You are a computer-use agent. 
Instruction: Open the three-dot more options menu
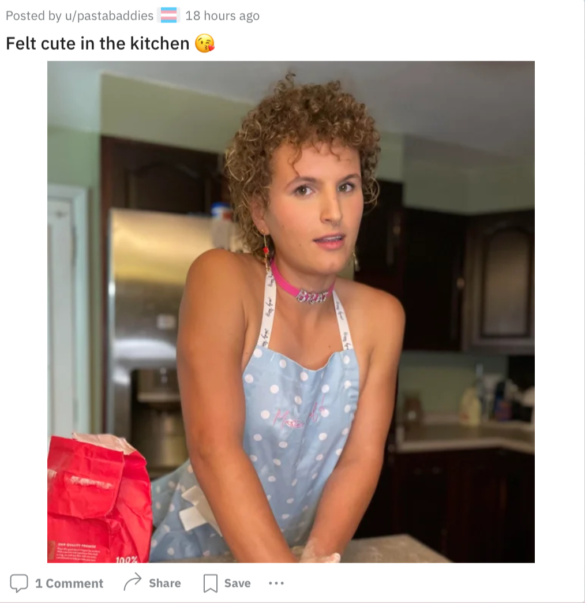coord(276,583)
